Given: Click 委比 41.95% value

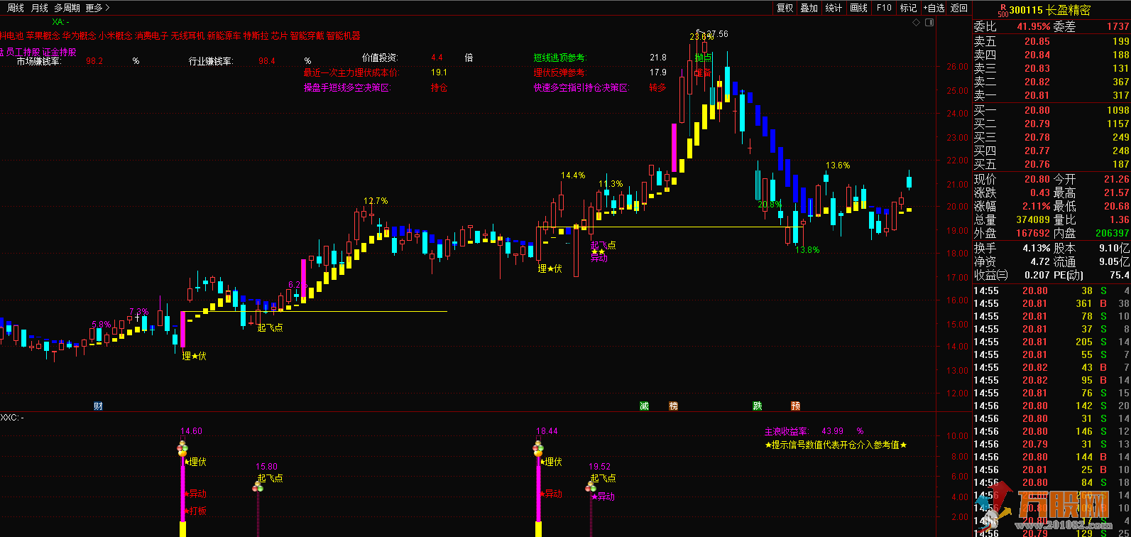Looking at the screenshot, I should (1033, 26).
